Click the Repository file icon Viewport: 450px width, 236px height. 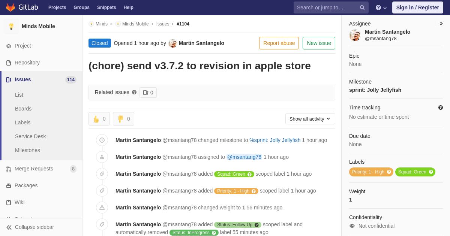point(9,63)
